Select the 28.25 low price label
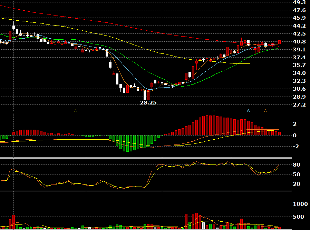 148,102
